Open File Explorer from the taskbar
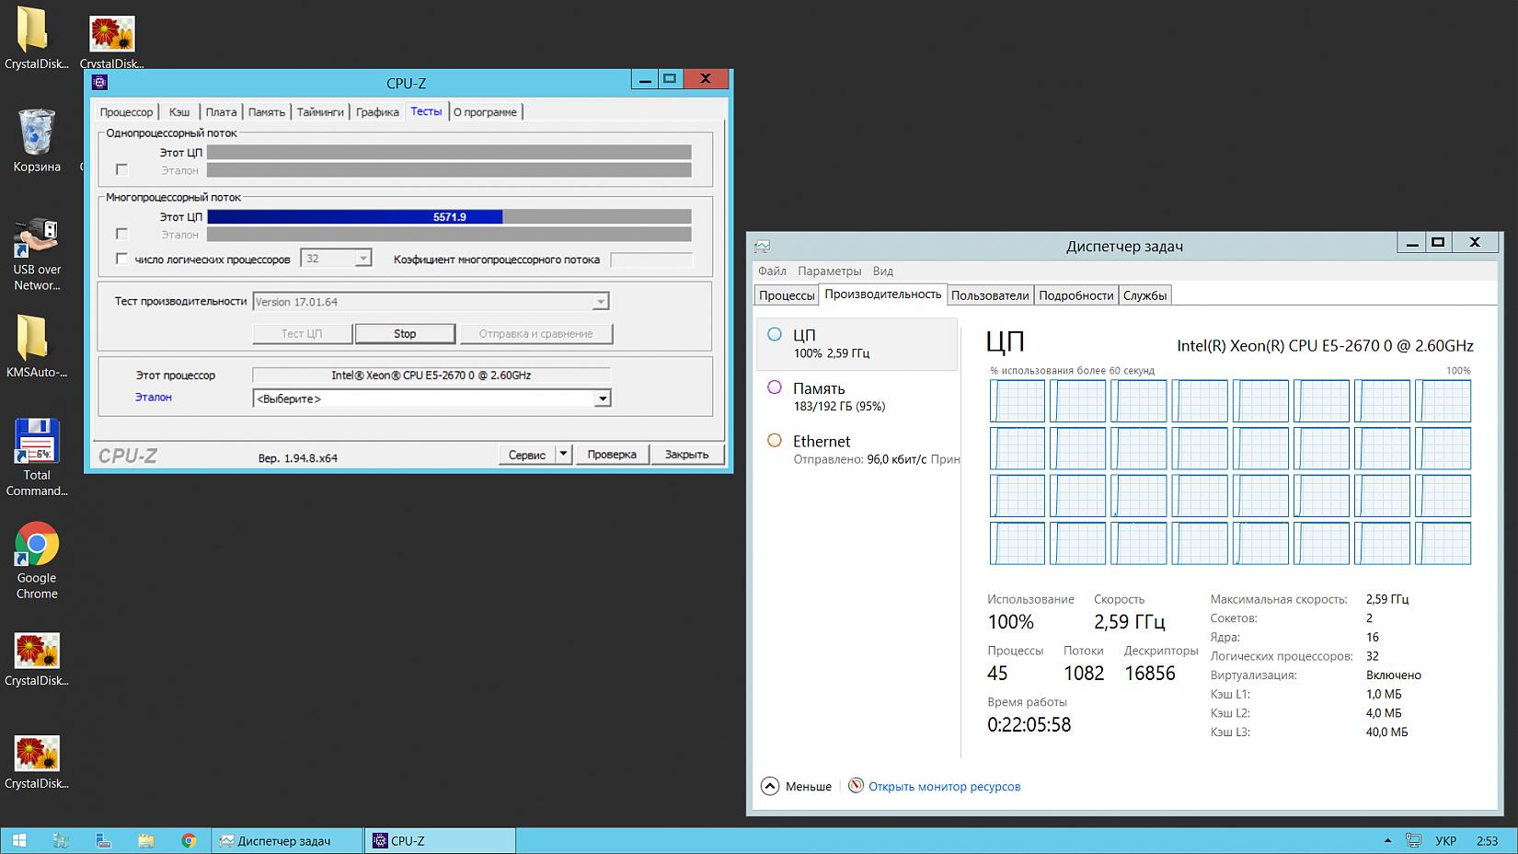1518x854 pixels. click(145, 840)
